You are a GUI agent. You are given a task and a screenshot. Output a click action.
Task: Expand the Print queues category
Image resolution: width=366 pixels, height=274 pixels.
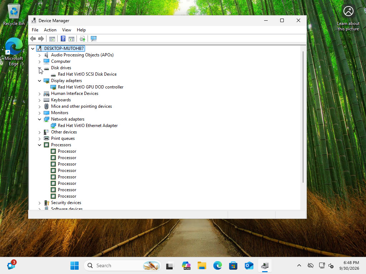pos(39,138)
